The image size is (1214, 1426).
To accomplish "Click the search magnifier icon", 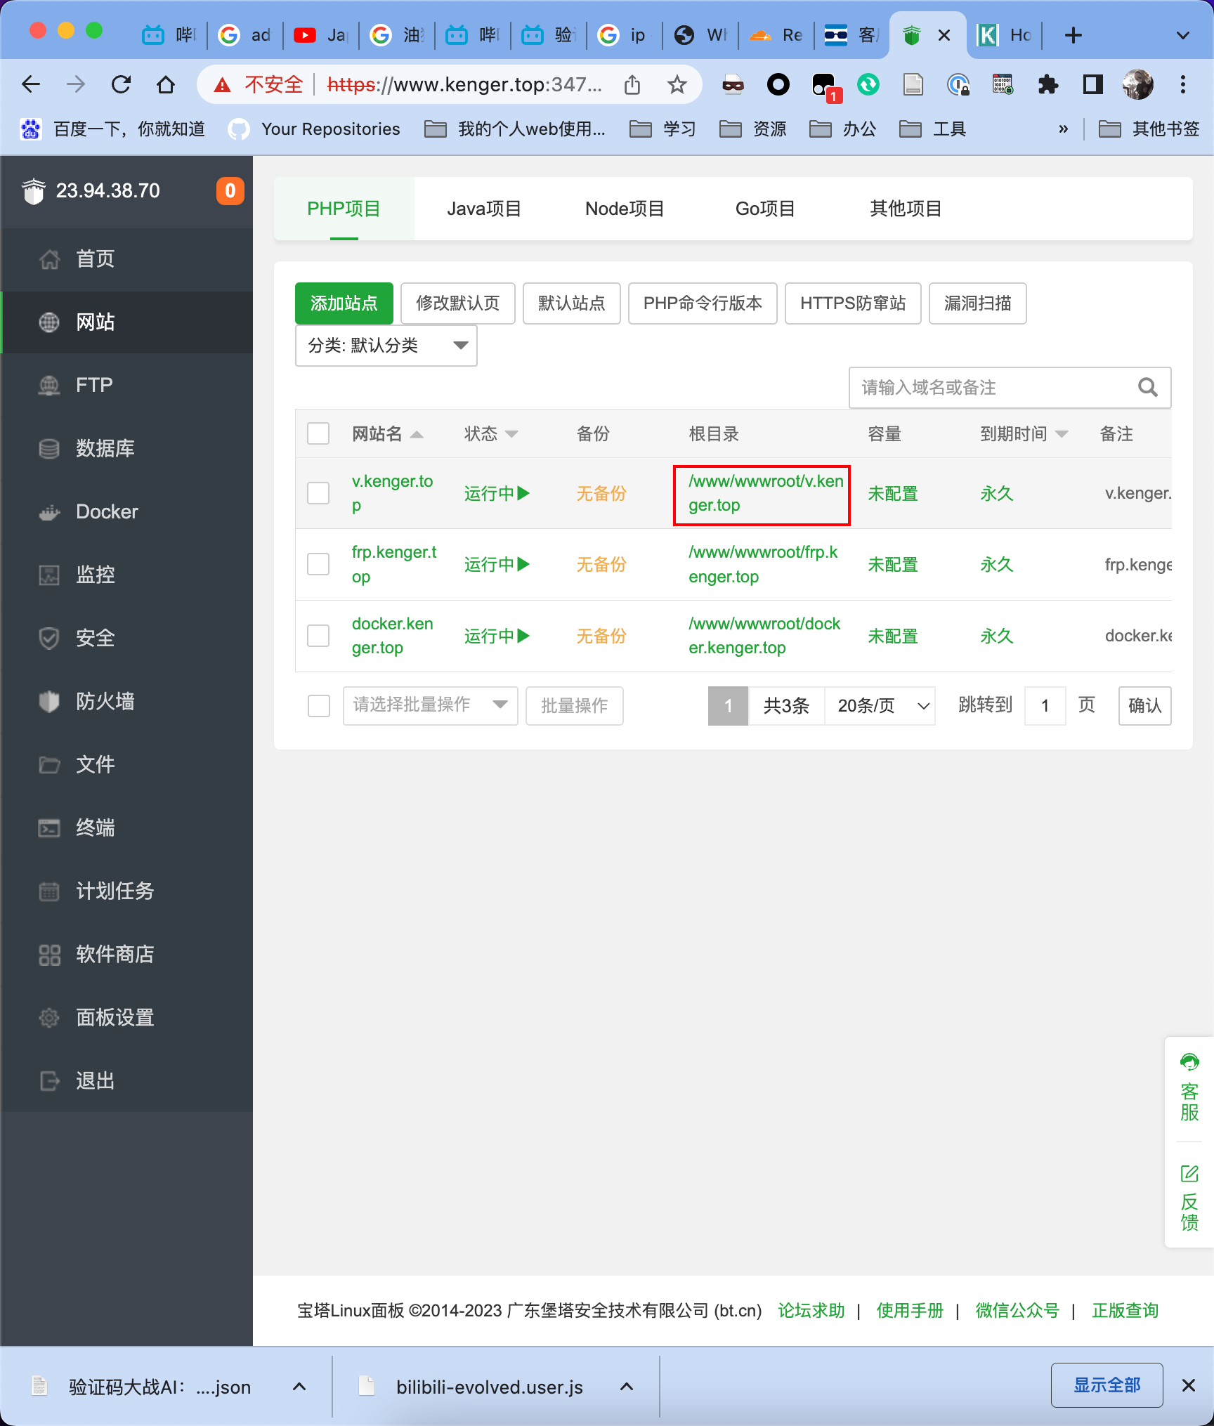I will [1147, 387].
